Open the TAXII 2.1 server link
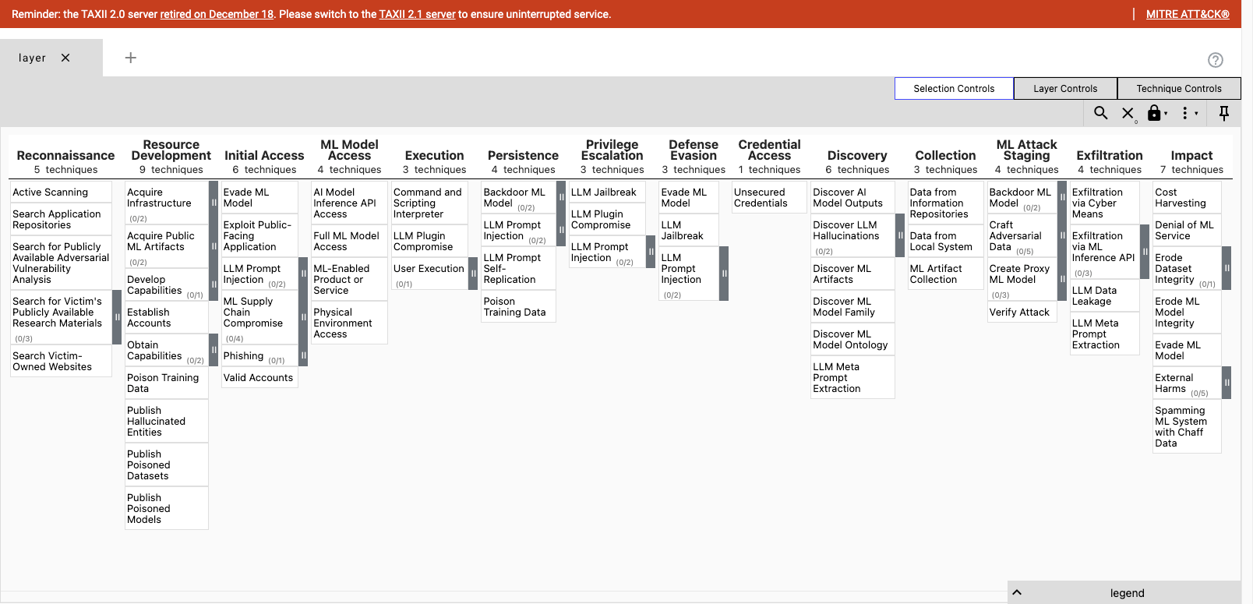Viewport: 1253px width, 604px height. [x=417, y=14]
